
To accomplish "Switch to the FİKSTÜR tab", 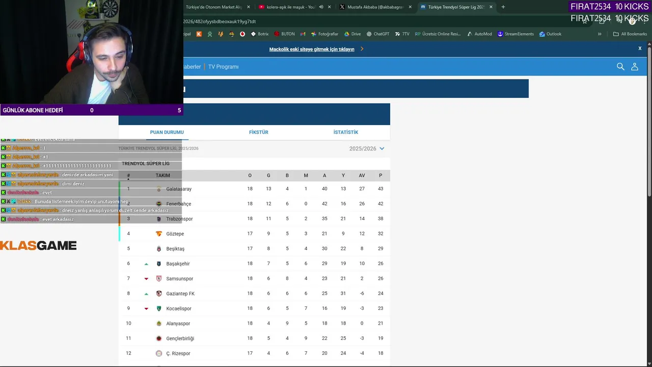I will [x=259, y=132].
